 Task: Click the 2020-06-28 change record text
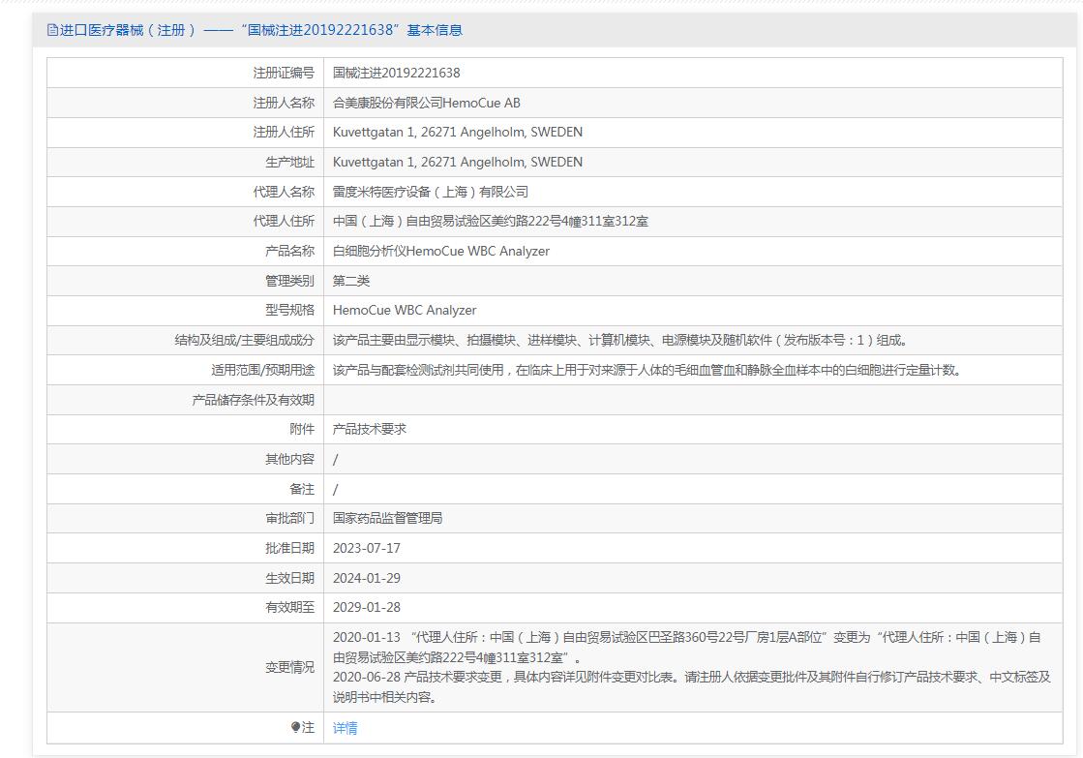click(x=691, y=678)
